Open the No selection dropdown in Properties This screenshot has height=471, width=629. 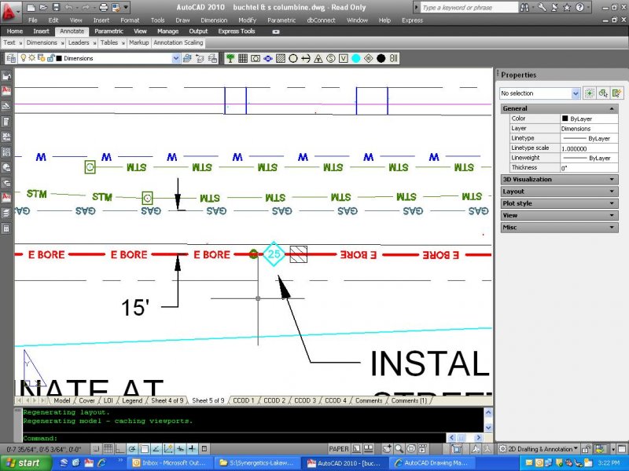point(576,93)
